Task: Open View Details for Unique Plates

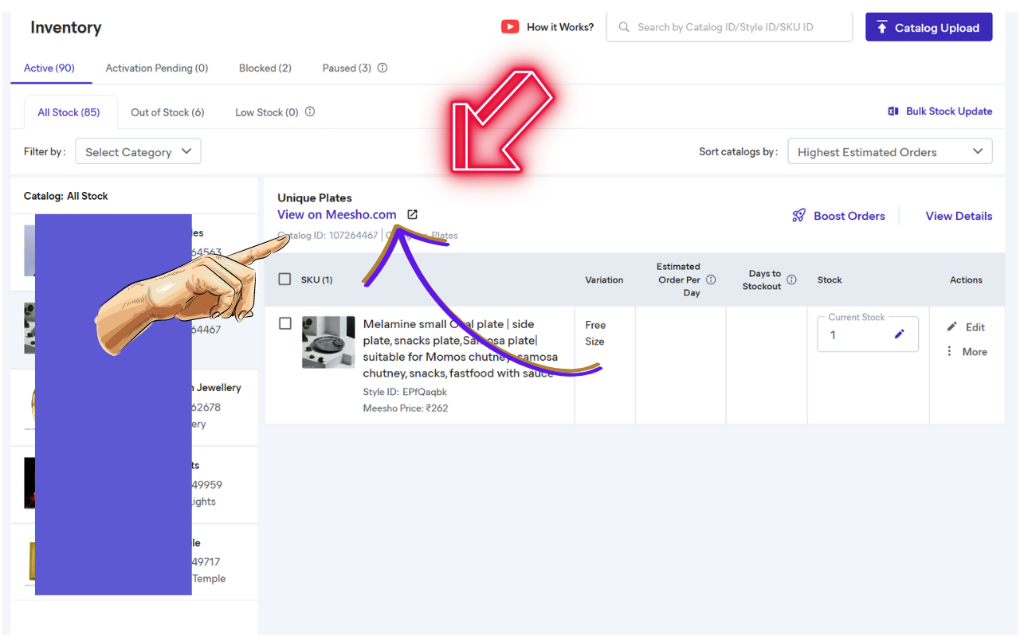Action: [x=959, y=216]
